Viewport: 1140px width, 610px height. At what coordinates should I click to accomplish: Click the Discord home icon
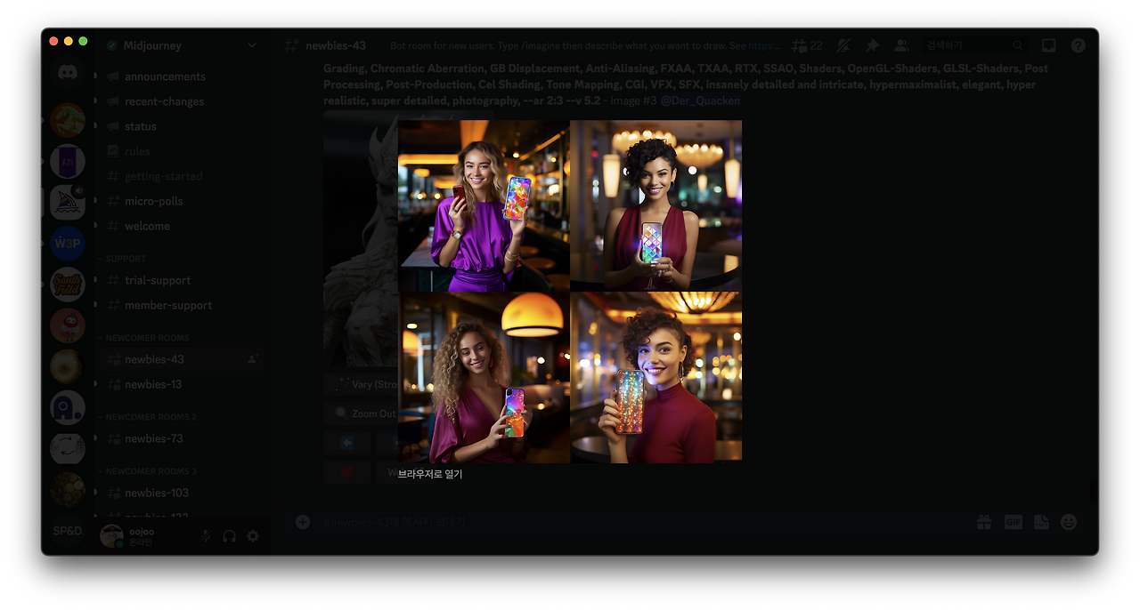(x=68, y=73)
